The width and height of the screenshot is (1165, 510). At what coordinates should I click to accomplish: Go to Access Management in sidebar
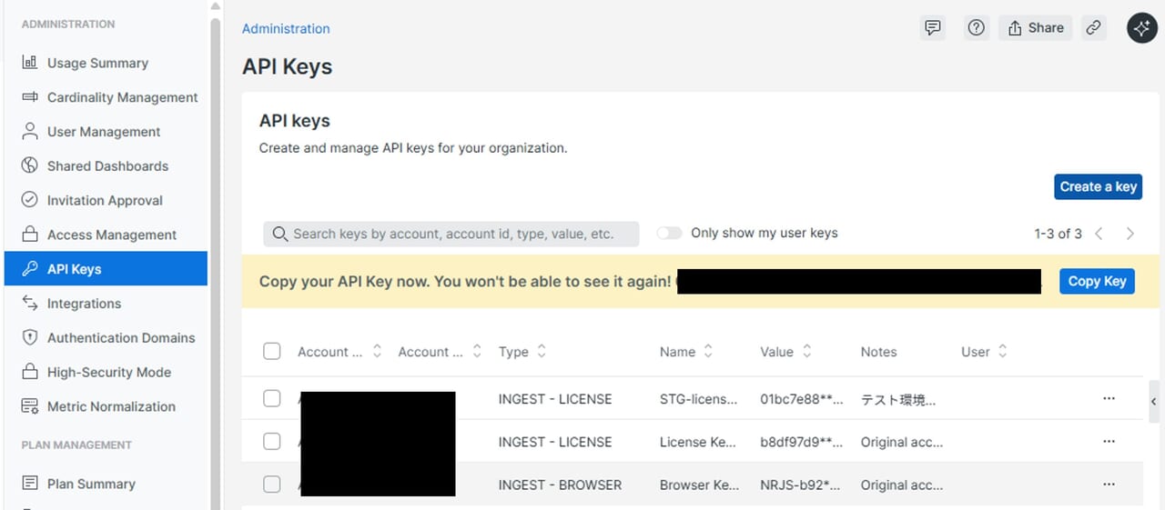tap(111, 235)
